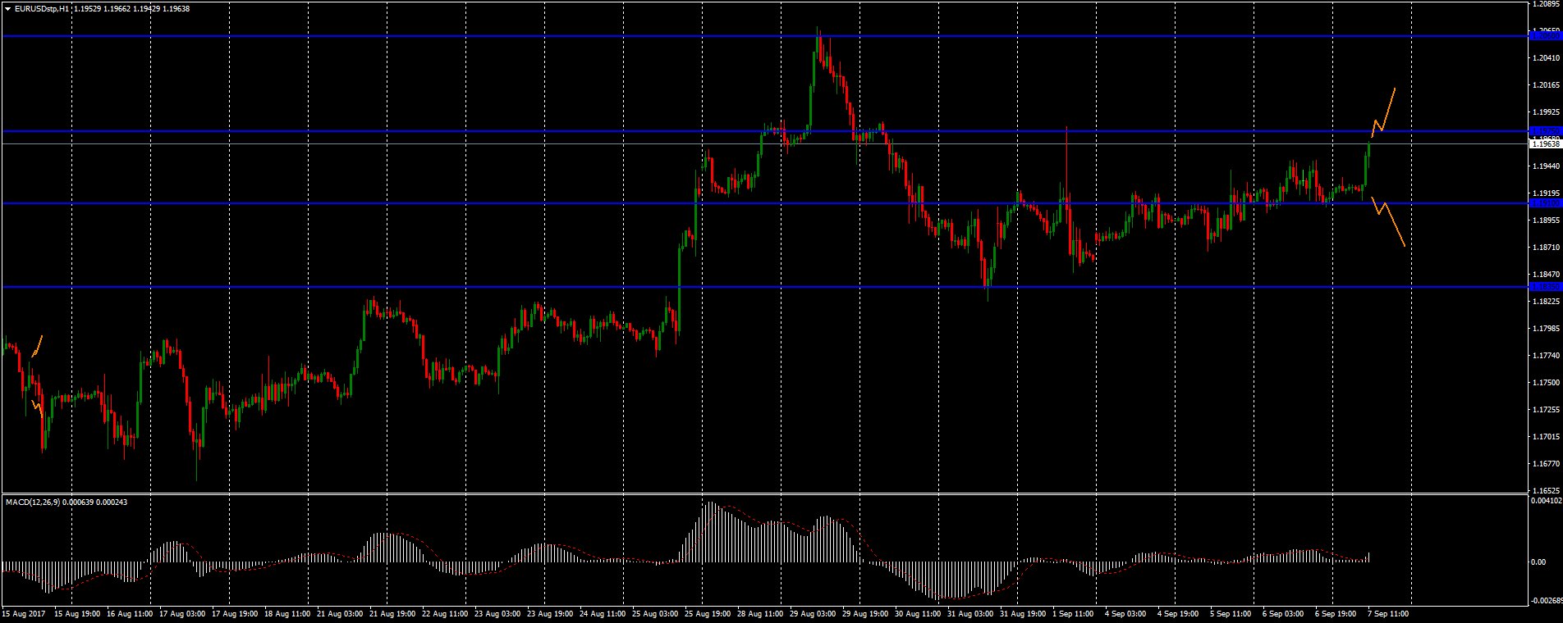Click the 15 Aug 2017 date label

22,613
